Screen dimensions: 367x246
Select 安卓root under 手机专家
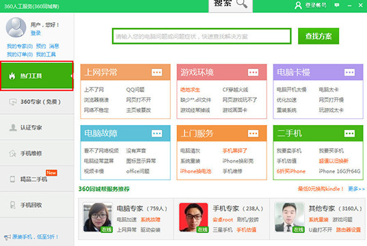223,219
